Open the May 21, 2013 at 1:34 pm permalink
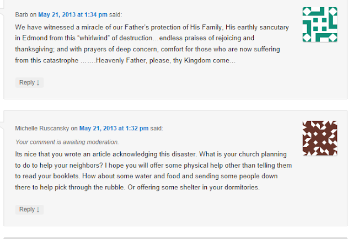The height and width of the screenshot is (239, 353). (73, 15)
